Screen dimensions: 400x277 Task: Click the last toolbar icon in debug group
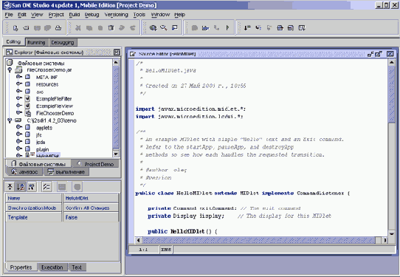[x=302, y=28]
